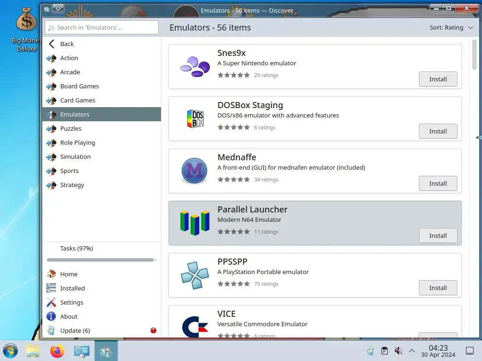Go Back in the sidebar
Viewport: 482px width, 361px height.
tap(102, 44)
